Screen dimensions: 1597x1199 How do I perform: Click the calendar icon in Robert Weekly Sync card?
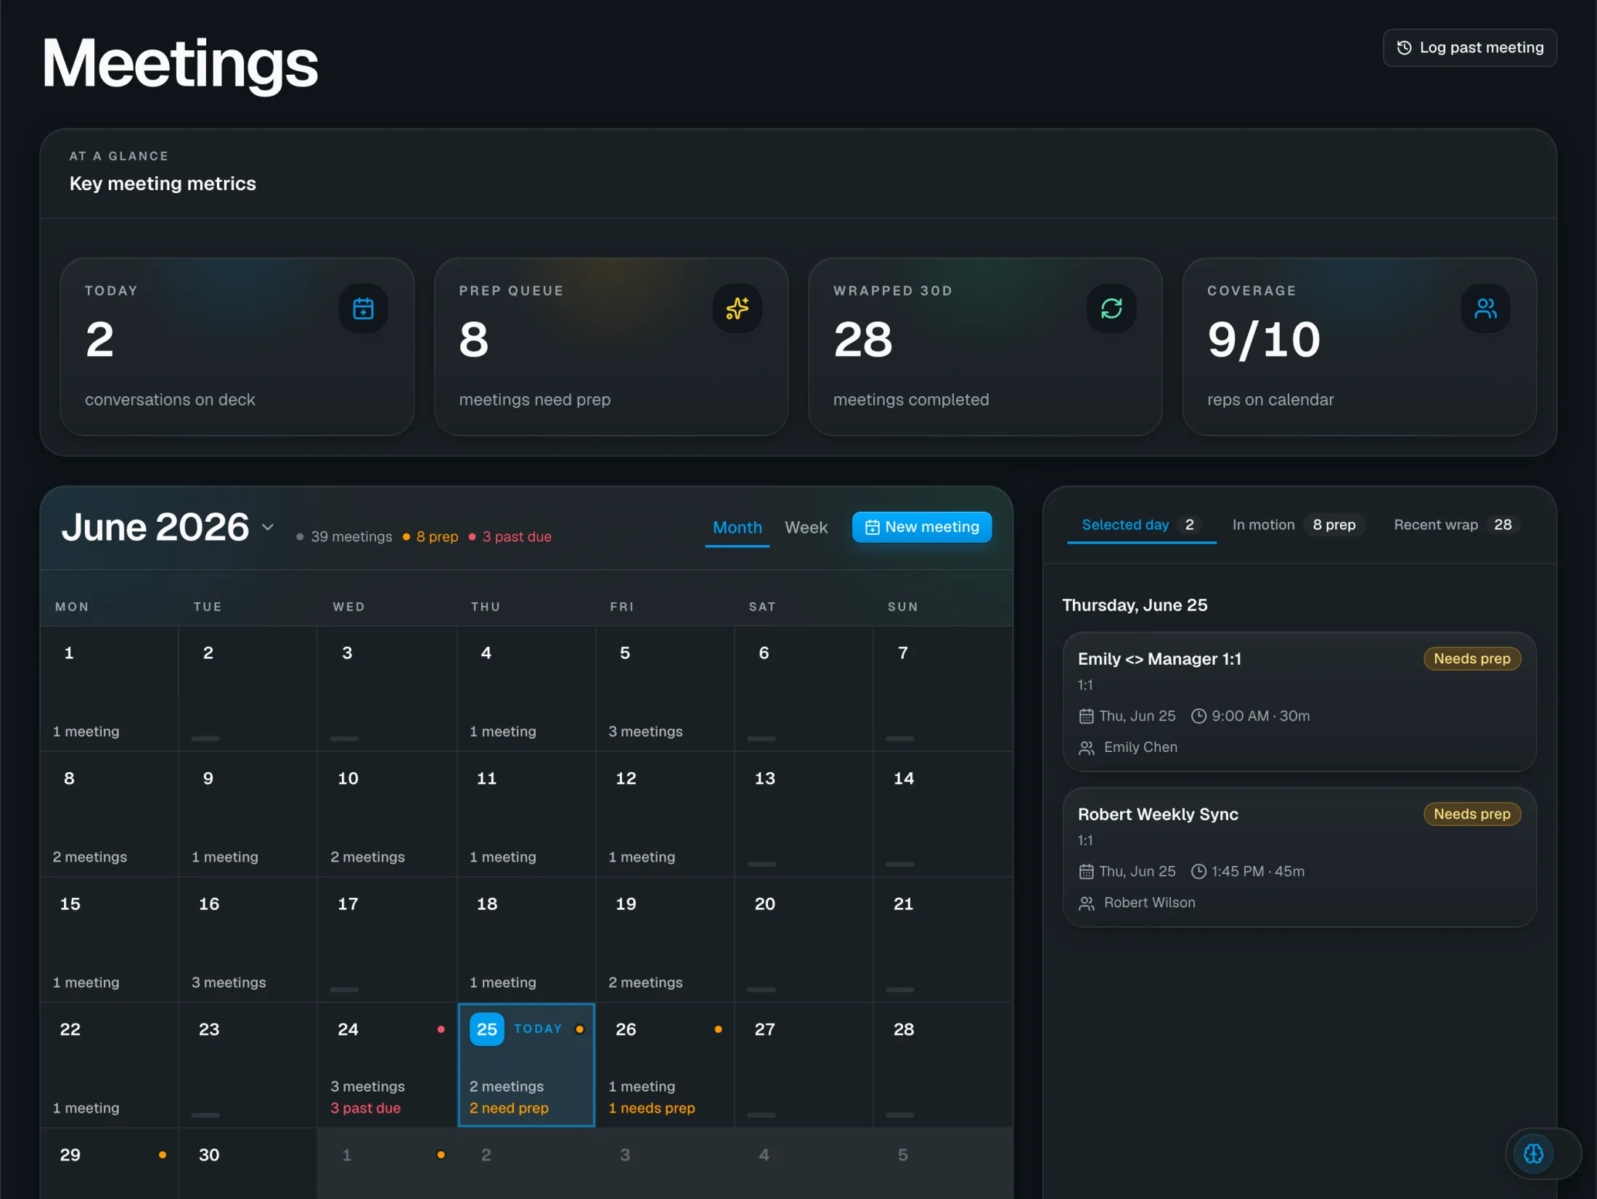[1086, 872]
